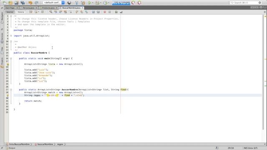Click the Clean and Build Project icon
Image resolution: width=267 pixels, height=150 pixels.
[83, 3]
